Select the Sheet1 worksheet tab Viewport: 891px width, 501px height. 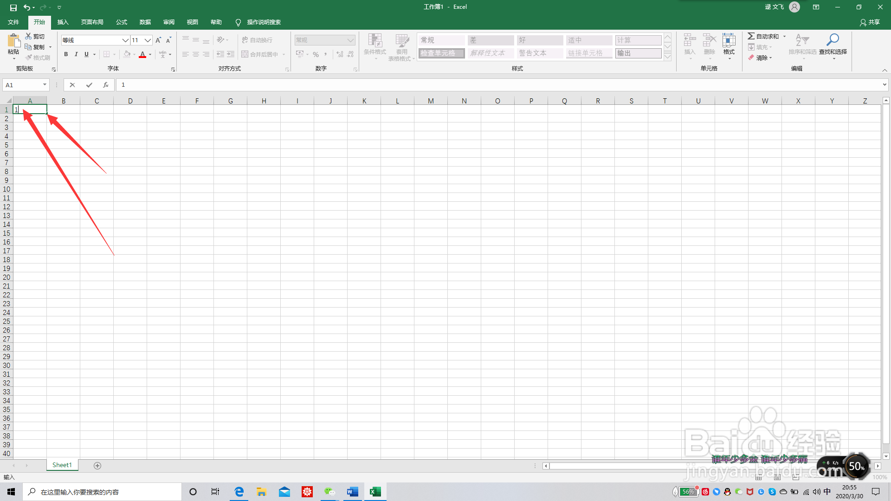tap(62, 465)
